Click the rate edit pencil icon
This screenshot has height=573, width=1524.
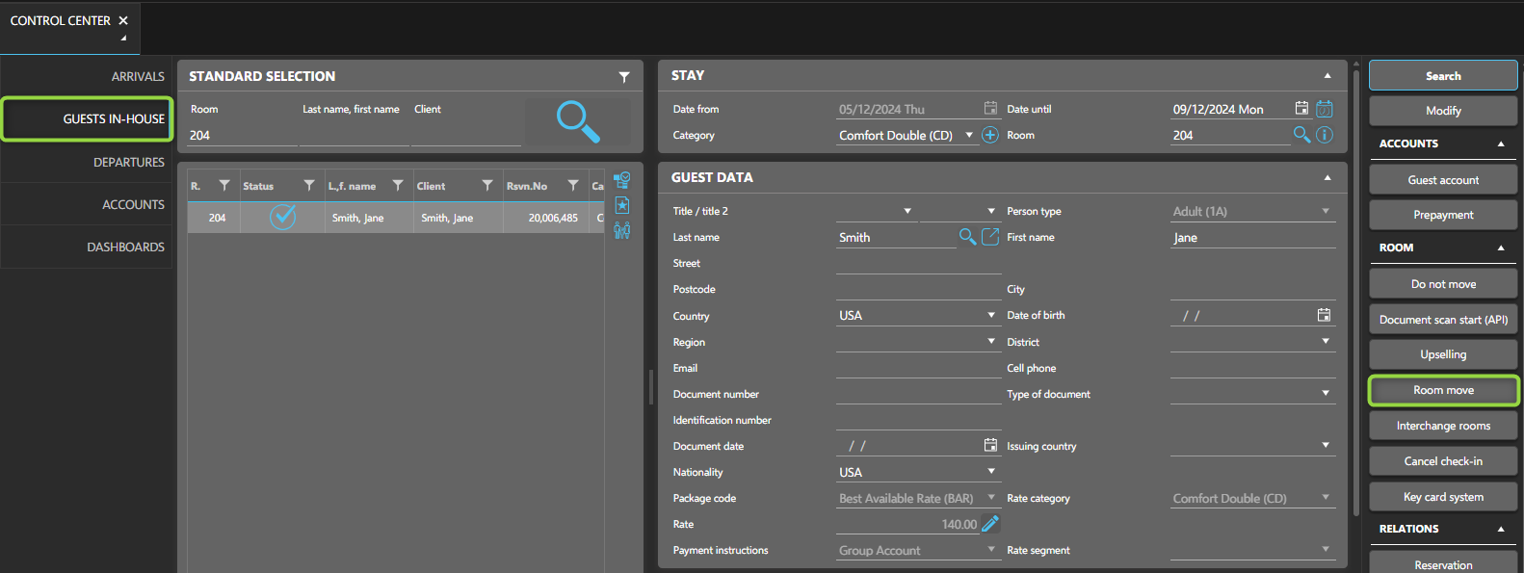[990, 524]
